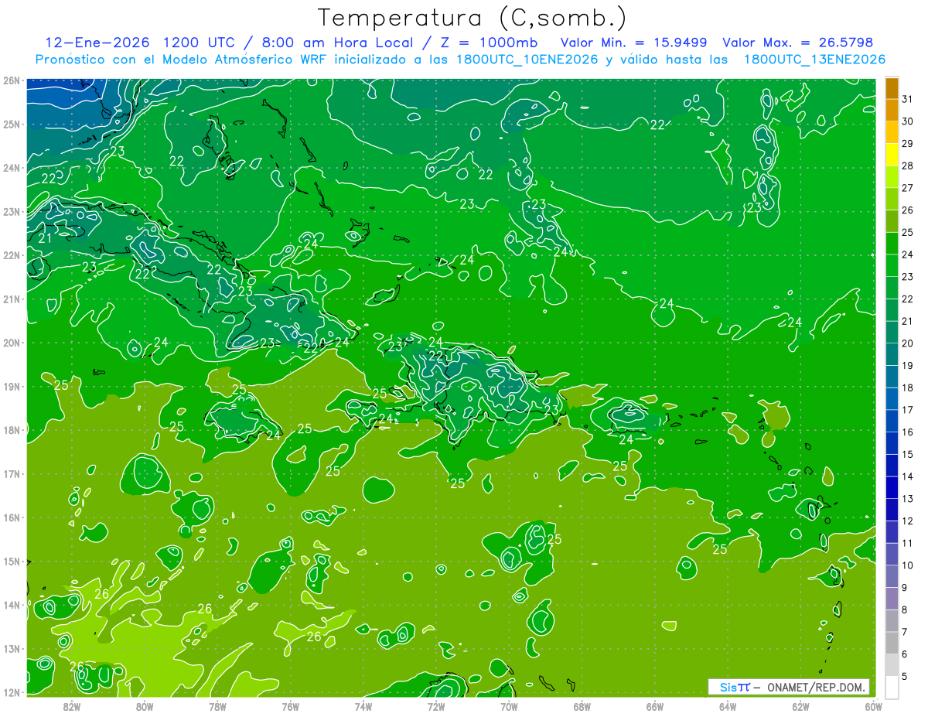Click the colorbar label "10"

(x=907, y=565)
